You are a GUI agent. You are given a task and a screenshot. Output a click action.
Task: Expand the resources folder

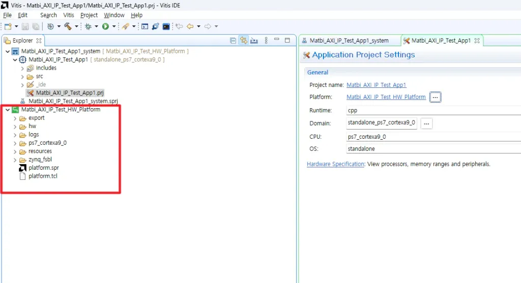(15, 151)
